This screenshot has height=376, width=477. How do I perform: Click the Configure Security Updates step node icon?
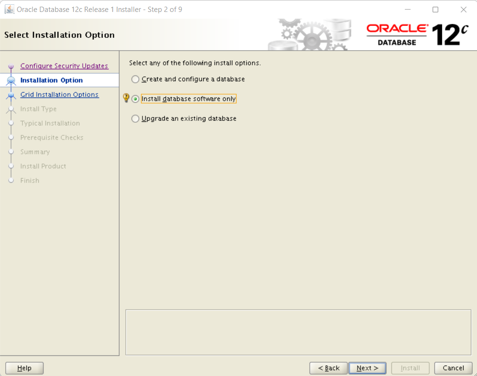11,66
